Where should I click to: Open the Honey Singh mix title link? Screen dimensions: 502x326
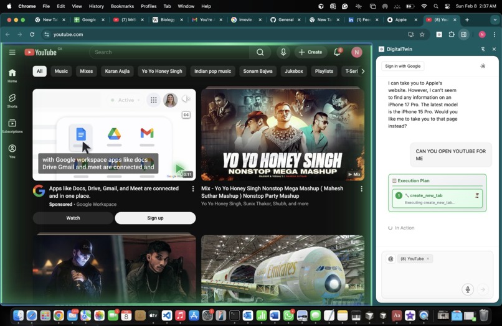pos(272,192)
